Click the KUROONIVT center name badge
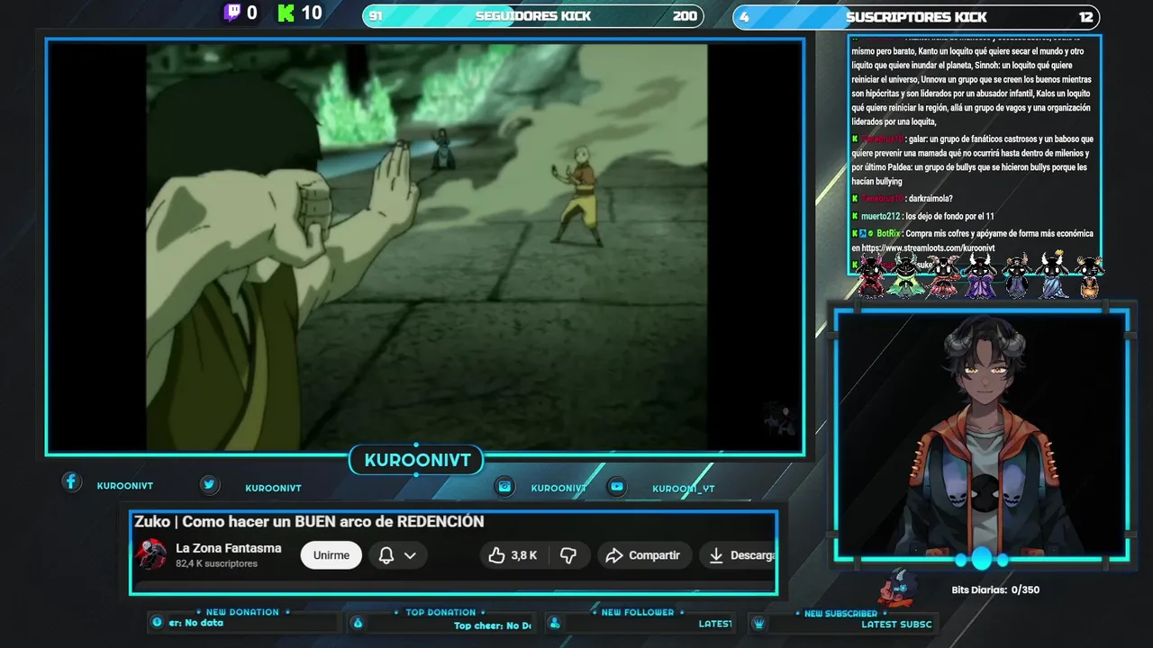The image size is (1153, 648). click(x=417, y=460)
